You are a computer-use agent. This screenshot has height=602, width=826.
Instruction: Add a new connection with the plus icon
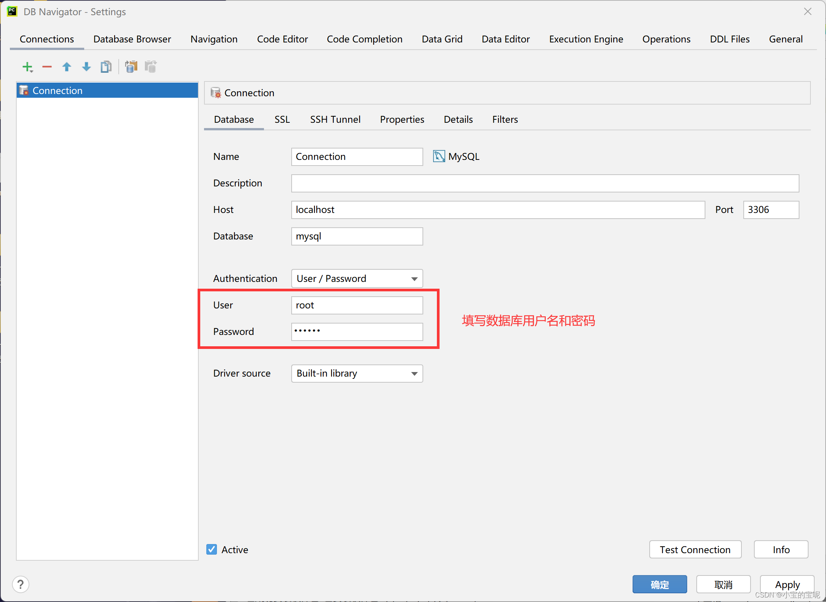click(x=28, y=67)
